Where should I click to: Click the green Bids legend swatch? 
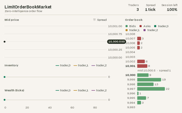[x=126, y=26]
